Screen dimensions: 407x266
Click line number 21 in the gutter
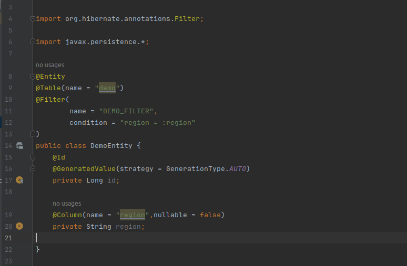[x=8, y=238]
